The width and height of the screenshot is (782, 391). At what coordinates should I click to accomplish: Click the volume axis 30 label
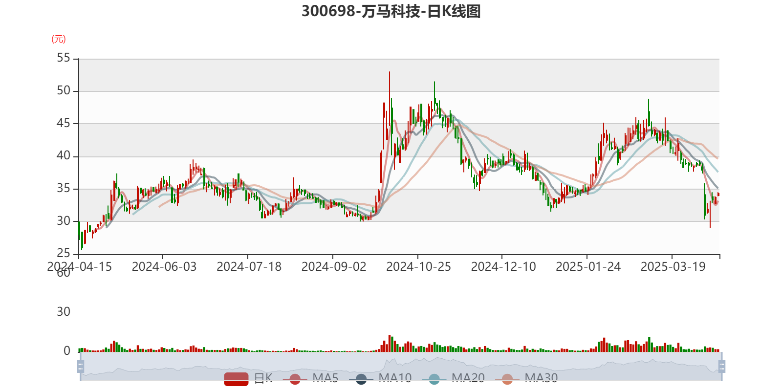[x=64, y=312]
